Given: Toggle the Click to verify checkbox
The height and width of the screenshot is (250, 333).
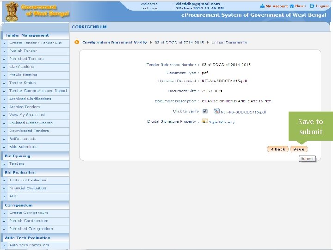Looking at the screenshot, I should tap(205, 111).
